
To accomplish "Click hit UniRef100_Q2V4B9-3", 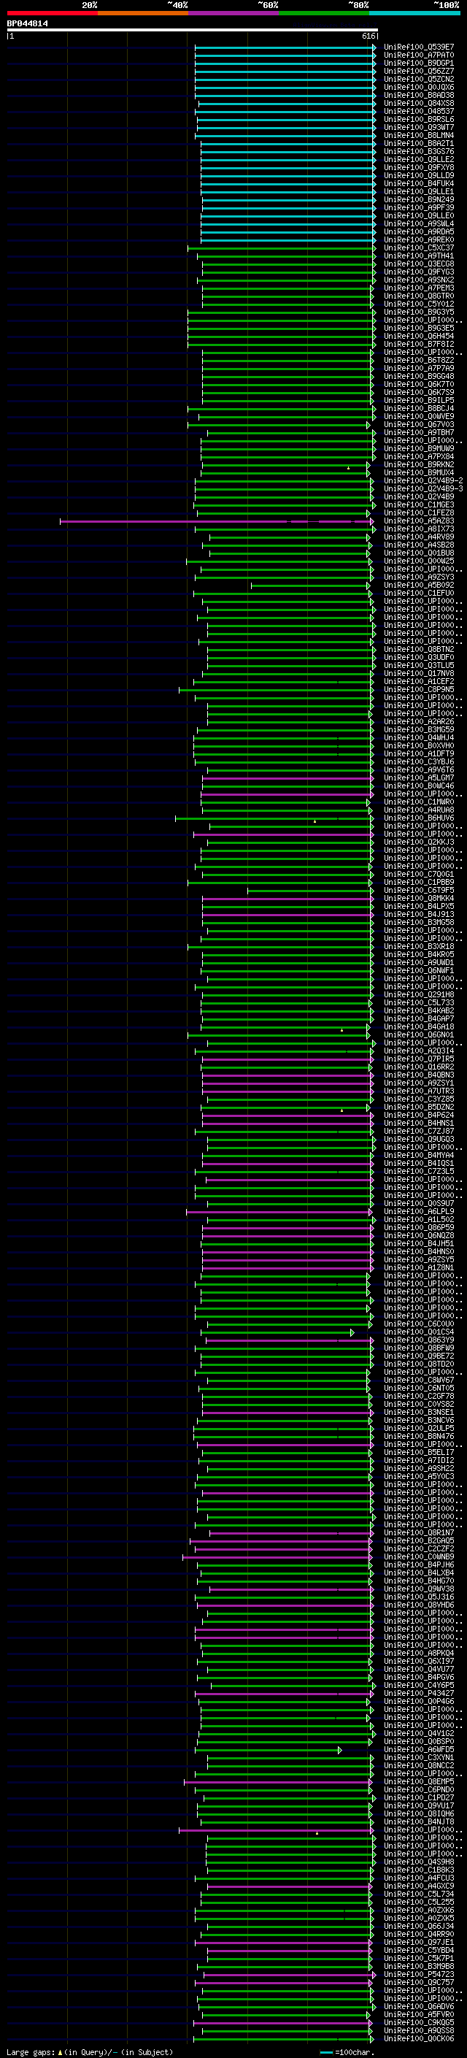I will 423,489.
